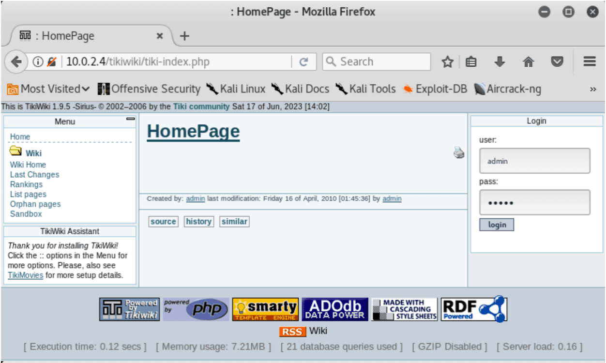The width and height of the screenshot is (606, 363).
Task: Open the Most Visited bookmarks dropdown
Action: (x=48, y=89)
